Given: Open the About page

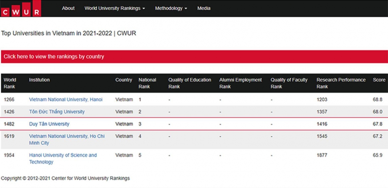Looking at the screenshot, I should click(x=68, y=8).
